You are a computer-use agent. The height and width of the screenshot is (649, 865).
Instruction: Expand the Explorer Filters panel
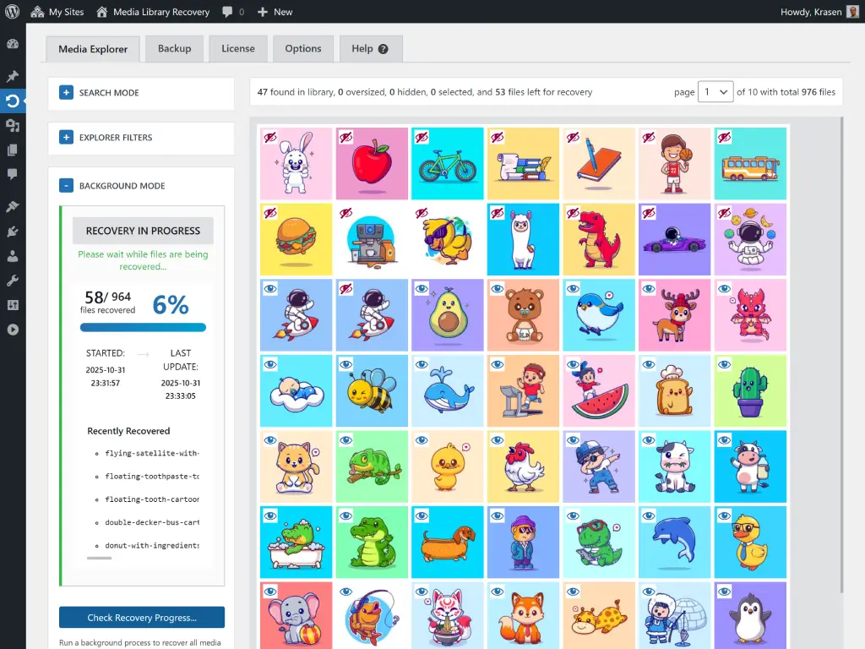(x=67, y=138)
